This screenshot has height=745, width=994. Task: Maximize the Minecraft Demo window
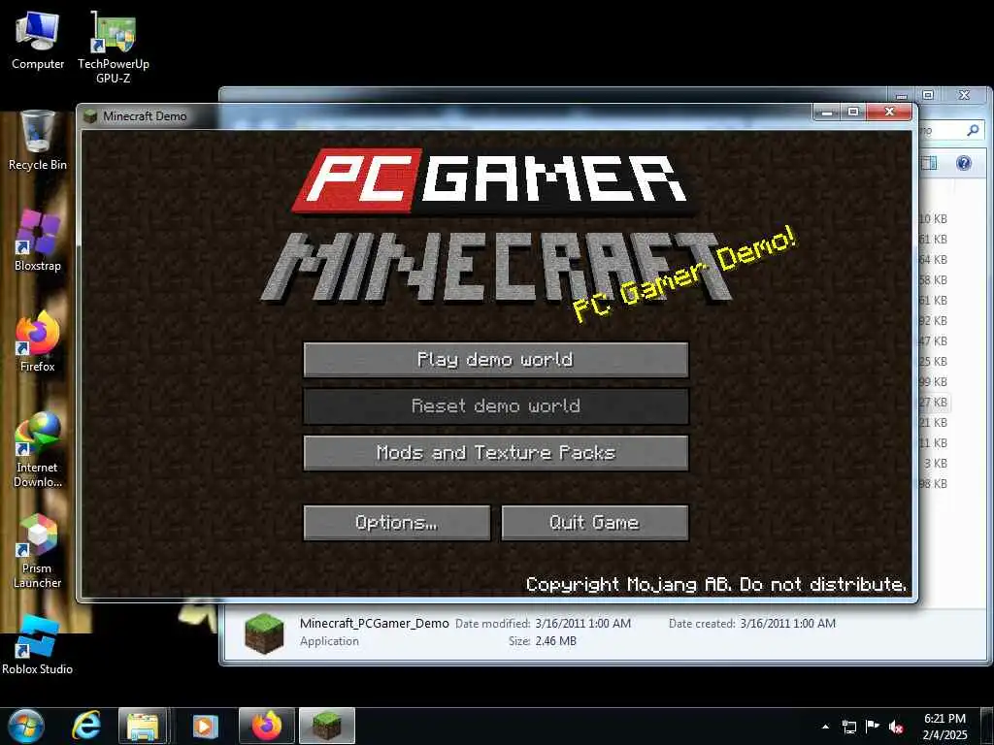(853, 113)
